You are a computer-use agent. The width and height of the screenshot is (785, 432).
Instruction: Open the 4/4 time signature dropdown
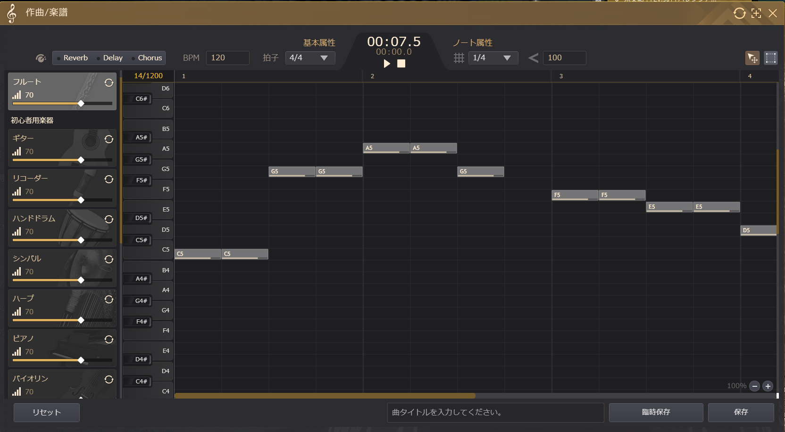point(310,58)
